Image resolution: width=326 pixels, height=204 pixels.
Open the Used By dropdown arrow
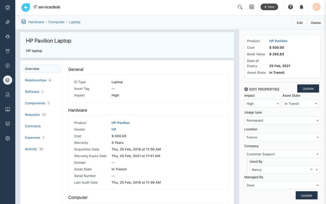pos(317,170)
